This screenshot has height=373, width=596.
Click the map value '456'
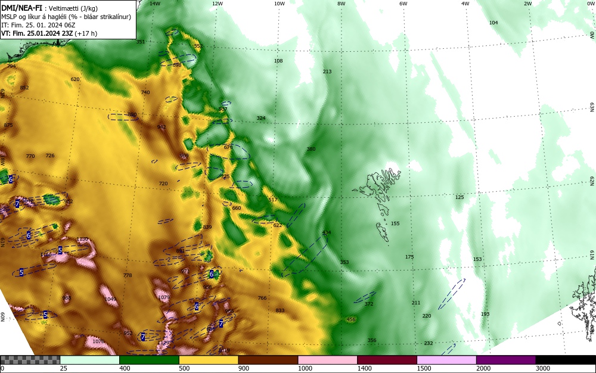pyautogui.click(x=351, y=319)
